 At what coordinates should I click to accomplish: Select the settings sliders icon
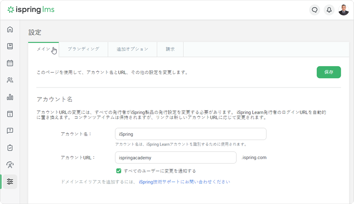(10, 181)
